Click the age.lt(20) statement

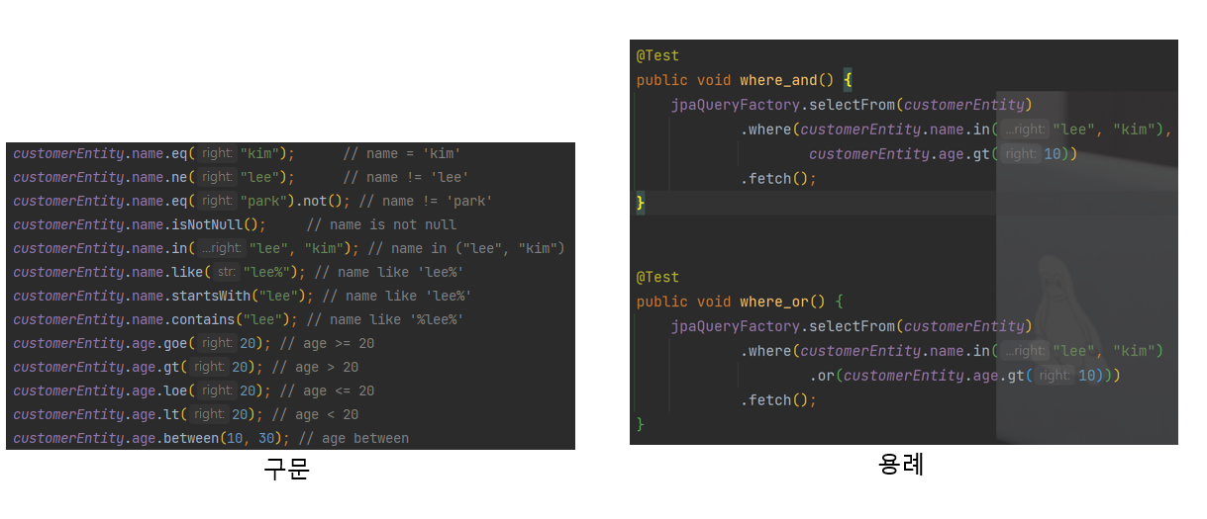coord(138,414)
